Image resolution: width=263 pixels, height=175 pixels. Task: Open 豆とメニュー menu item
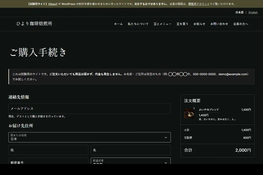click(x=162, y=24)
